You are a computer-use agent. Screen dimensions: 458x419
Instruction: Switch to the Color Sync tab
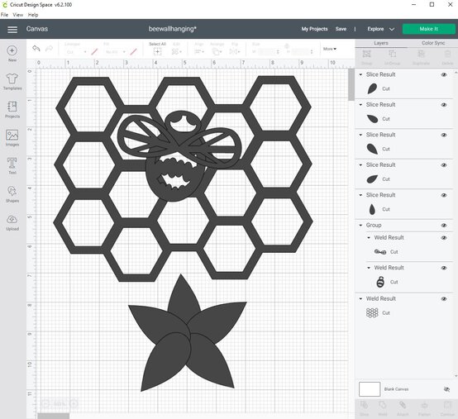tap(433, 43)
